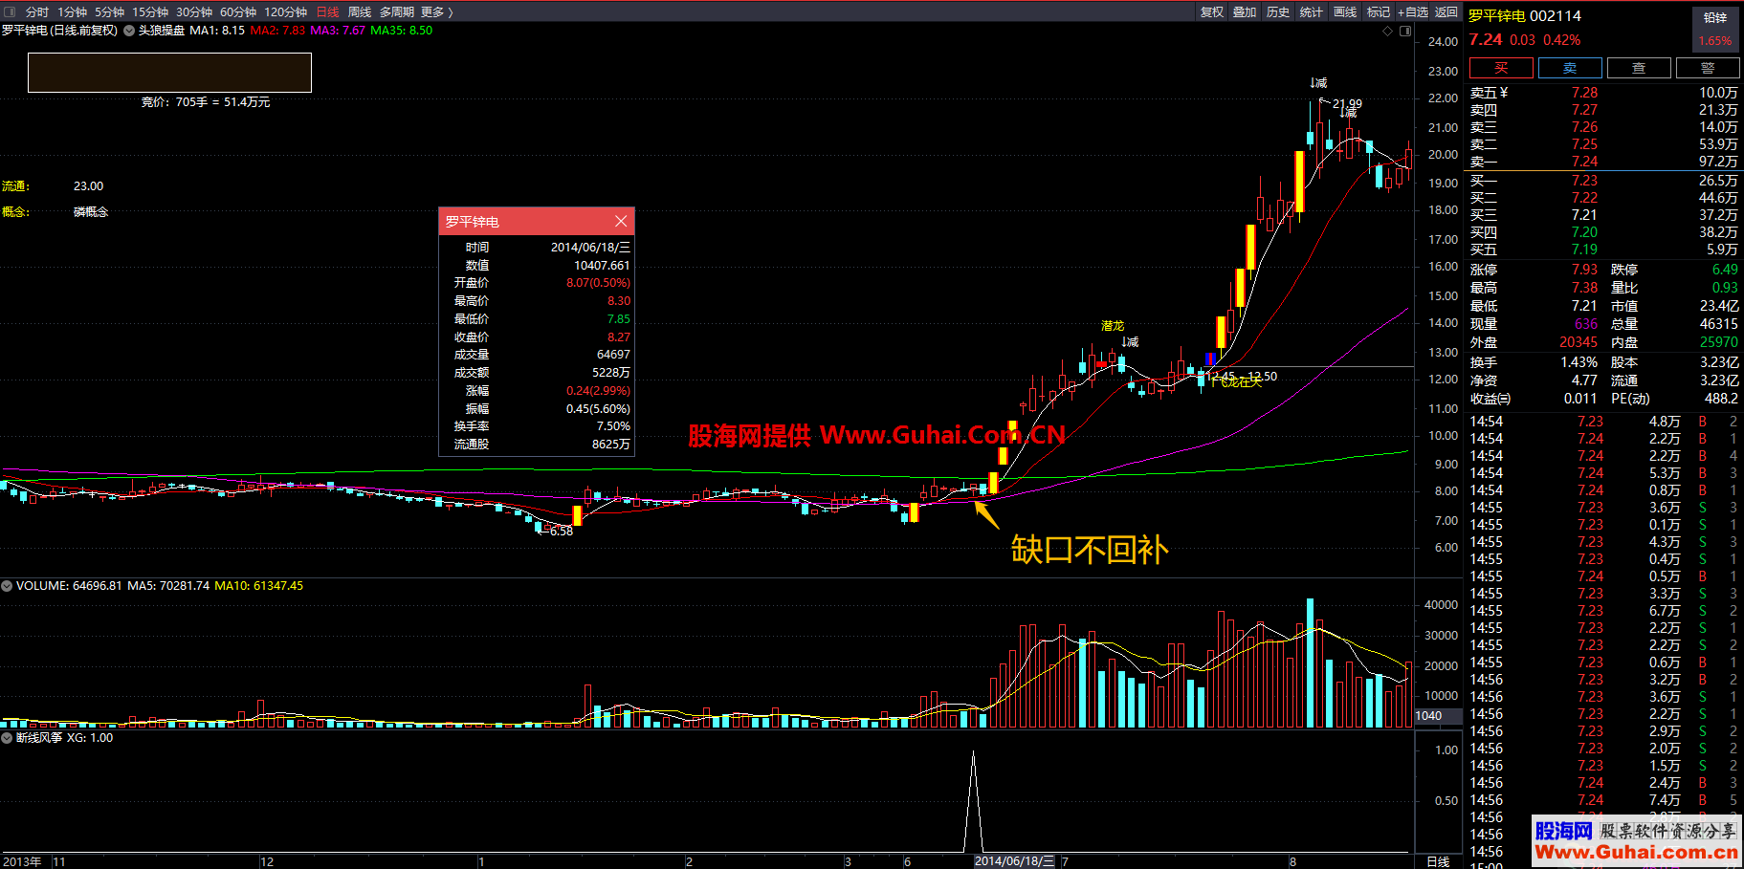Image resolution: width=1744 pixels, height=869 pixels.
Task: Expand the 更多 periods menu
Action: 436,12
